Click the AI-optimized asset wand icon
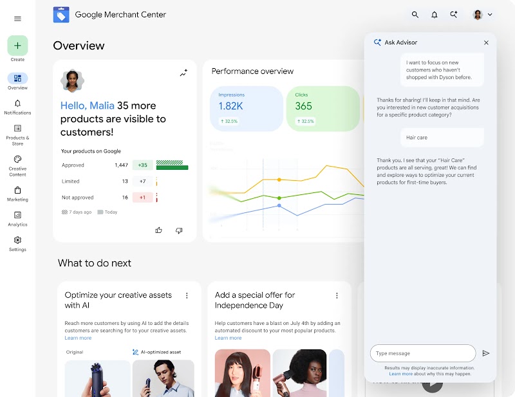The width and height of the screenshot is (515, 397). (135, 352)
